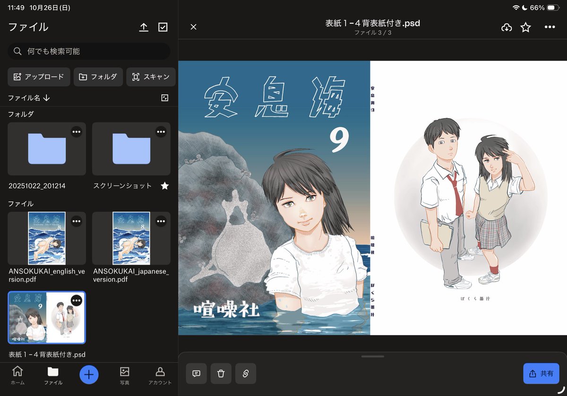Image resolution: width=567 pixels, height=396 pixels.
Task: Open comments with speech bubble icon
Action: (197, 373)
